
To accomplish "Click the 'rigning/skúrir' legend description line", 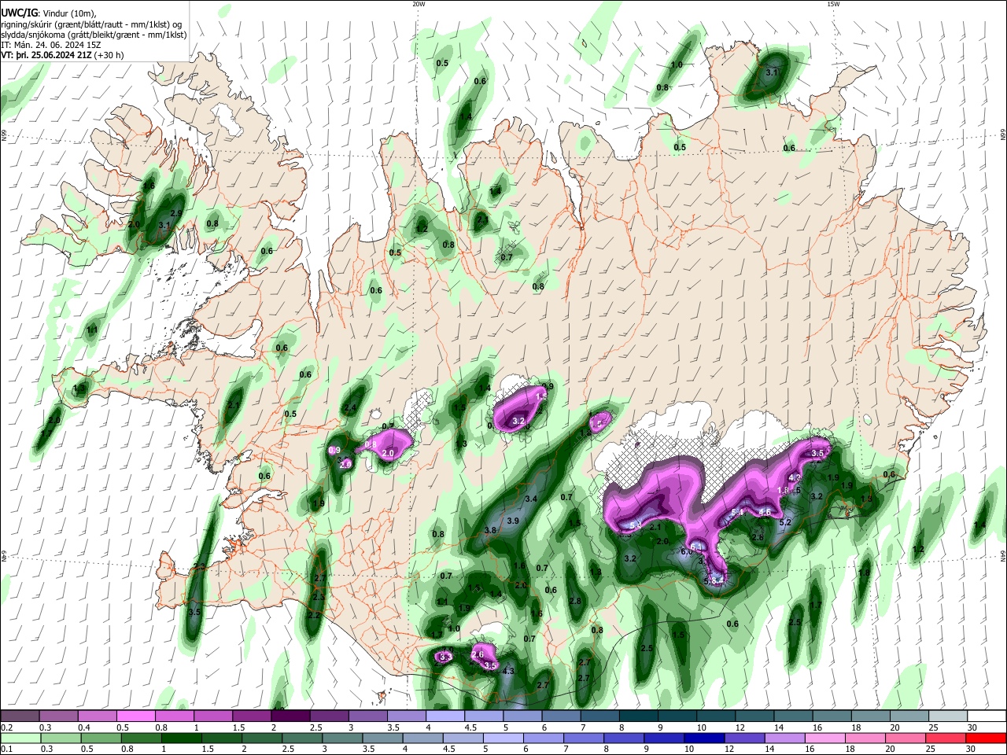I will (91, 24).
